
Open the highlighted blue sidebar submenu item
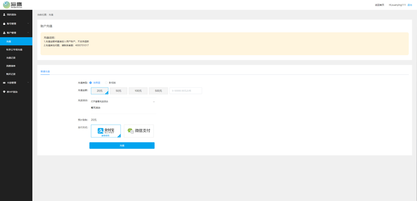click(16, 41)
